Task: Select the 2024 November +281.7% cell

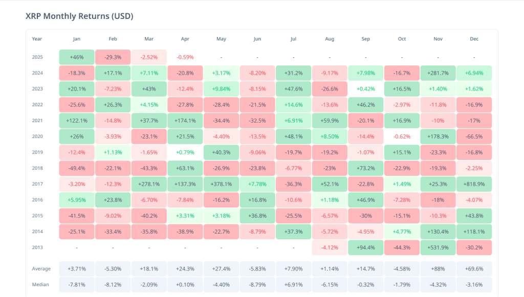Action: (438, 73)
